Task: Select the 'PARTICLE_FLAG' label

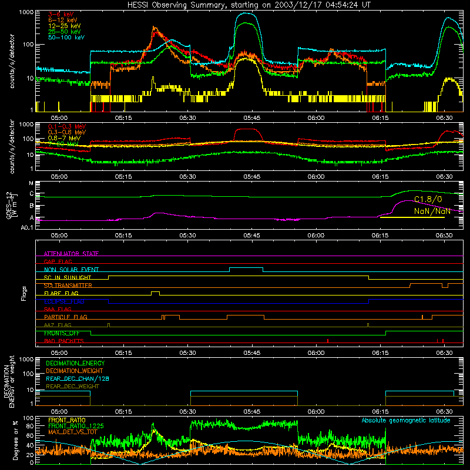Action: click(66, 317)
